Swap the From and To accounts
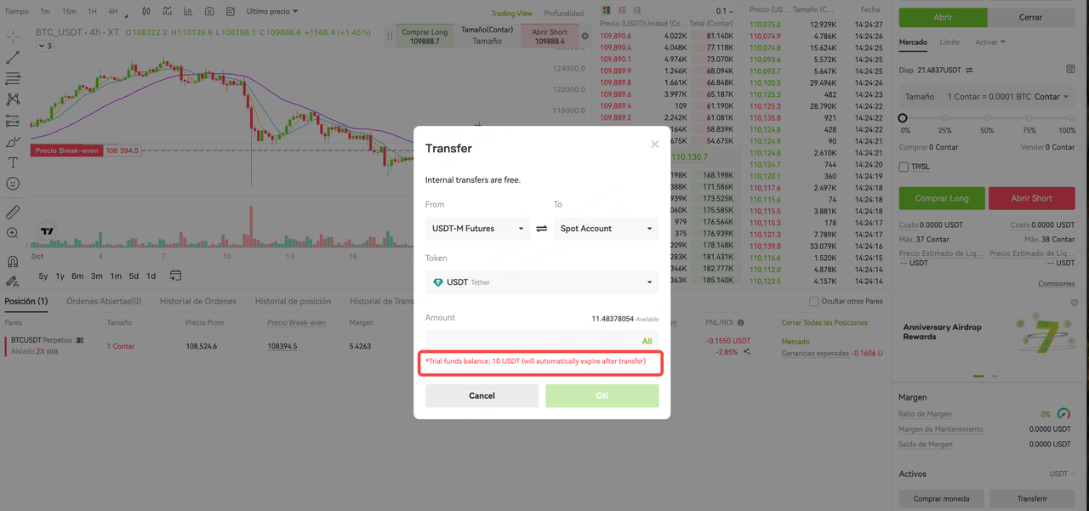The width and height of the screenshot is (1089, 511). (x=542, y=229)
